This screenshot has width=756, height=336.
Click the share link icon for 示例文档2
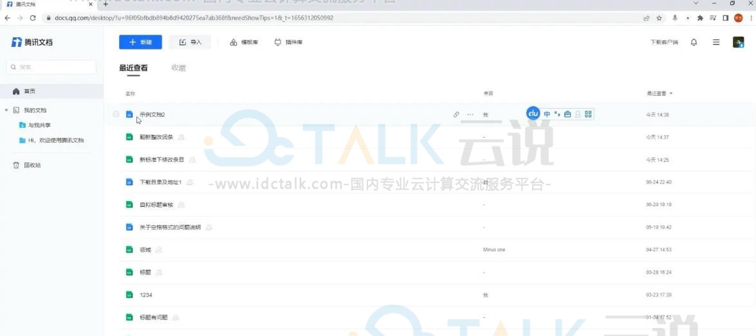tap(456, 114)
